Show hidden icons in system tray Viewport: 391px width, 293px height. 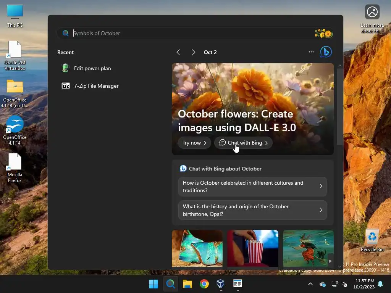[x=310, y=284]
